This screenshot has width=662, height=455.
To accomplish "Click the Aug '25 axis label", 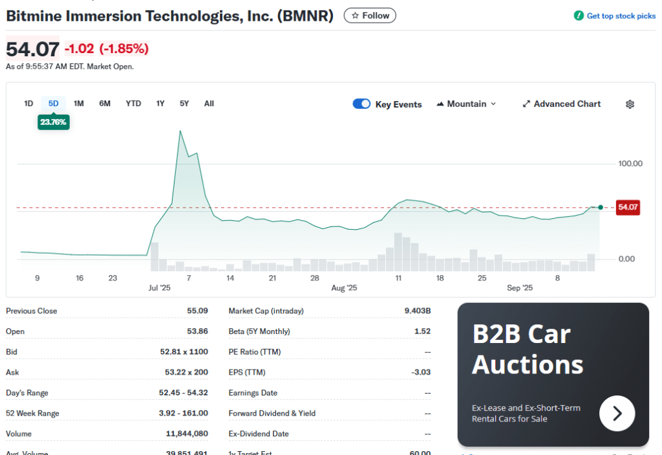I will (344, 288).
